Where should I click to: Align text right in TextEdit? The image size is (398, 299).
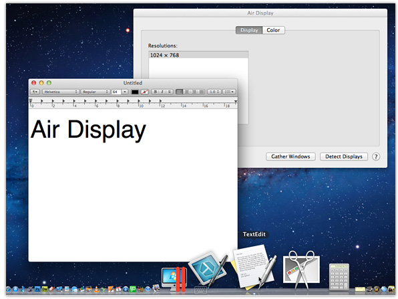(194, 92)
